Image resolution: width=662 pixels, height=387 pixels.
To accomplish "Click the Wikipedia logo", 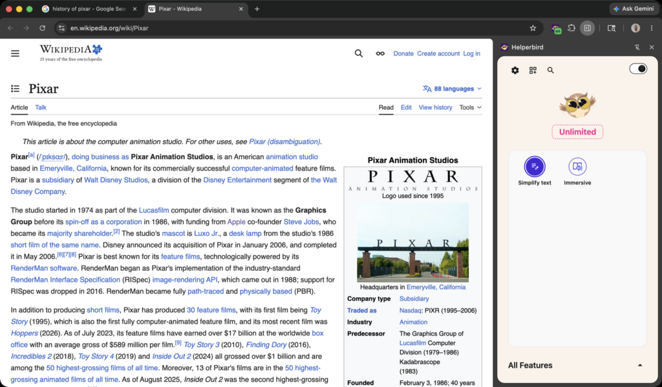I will tap(71, 53).
